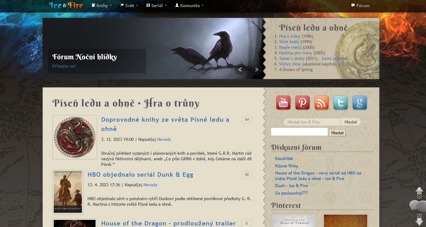This screenshot has height=227, width=426.
Task: Open the Co posloucháš??? forum thread
Action: 292,193
